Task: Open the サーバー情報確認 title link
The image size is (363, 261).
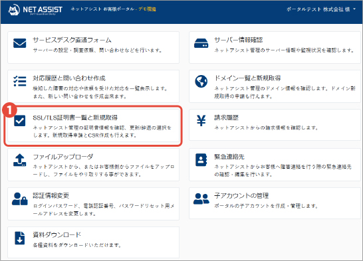Action: coord(239,40)
